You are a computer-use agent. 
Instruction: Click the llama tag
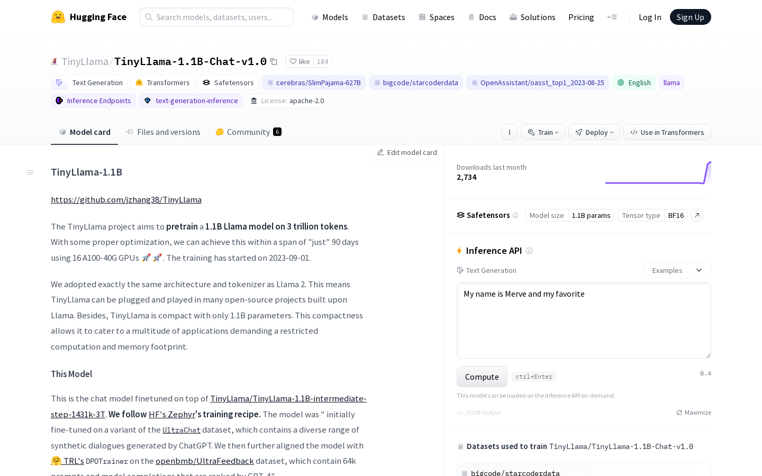[x=672, y=83]
